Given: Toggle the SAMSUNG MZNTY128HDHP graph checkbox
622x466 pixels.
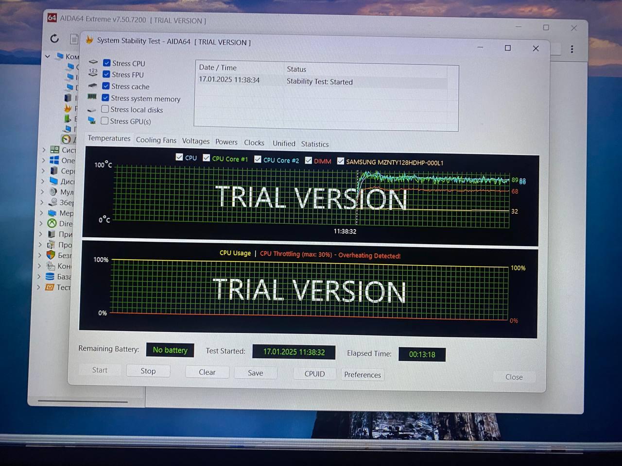Looking at the screenshot, I should (341, 161).
